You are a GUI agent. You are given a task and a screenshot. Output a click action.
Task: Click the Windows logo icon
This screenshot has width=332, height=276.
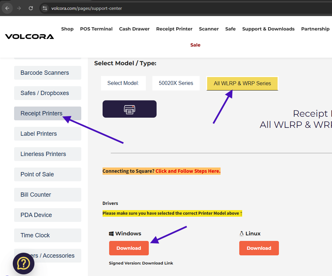[x=111, y=234]
